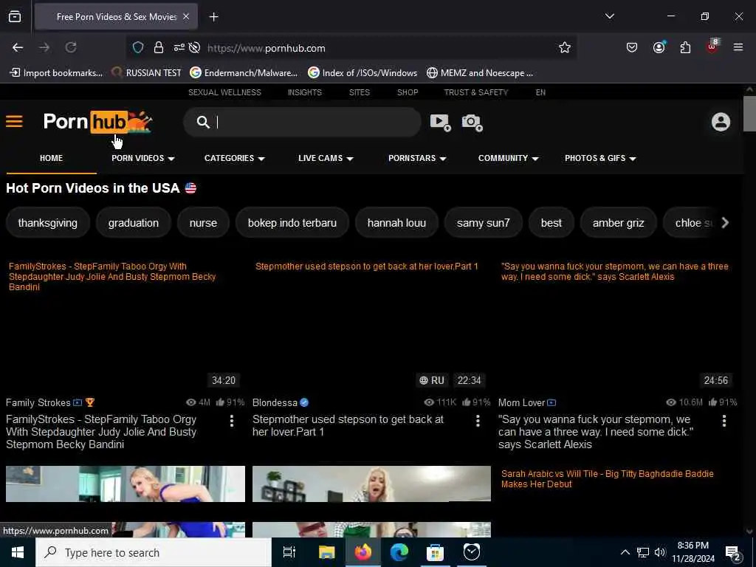
Task: Expand the CATEGORIES dropdown
Action: pyautogui.click(x=234, y=158)
